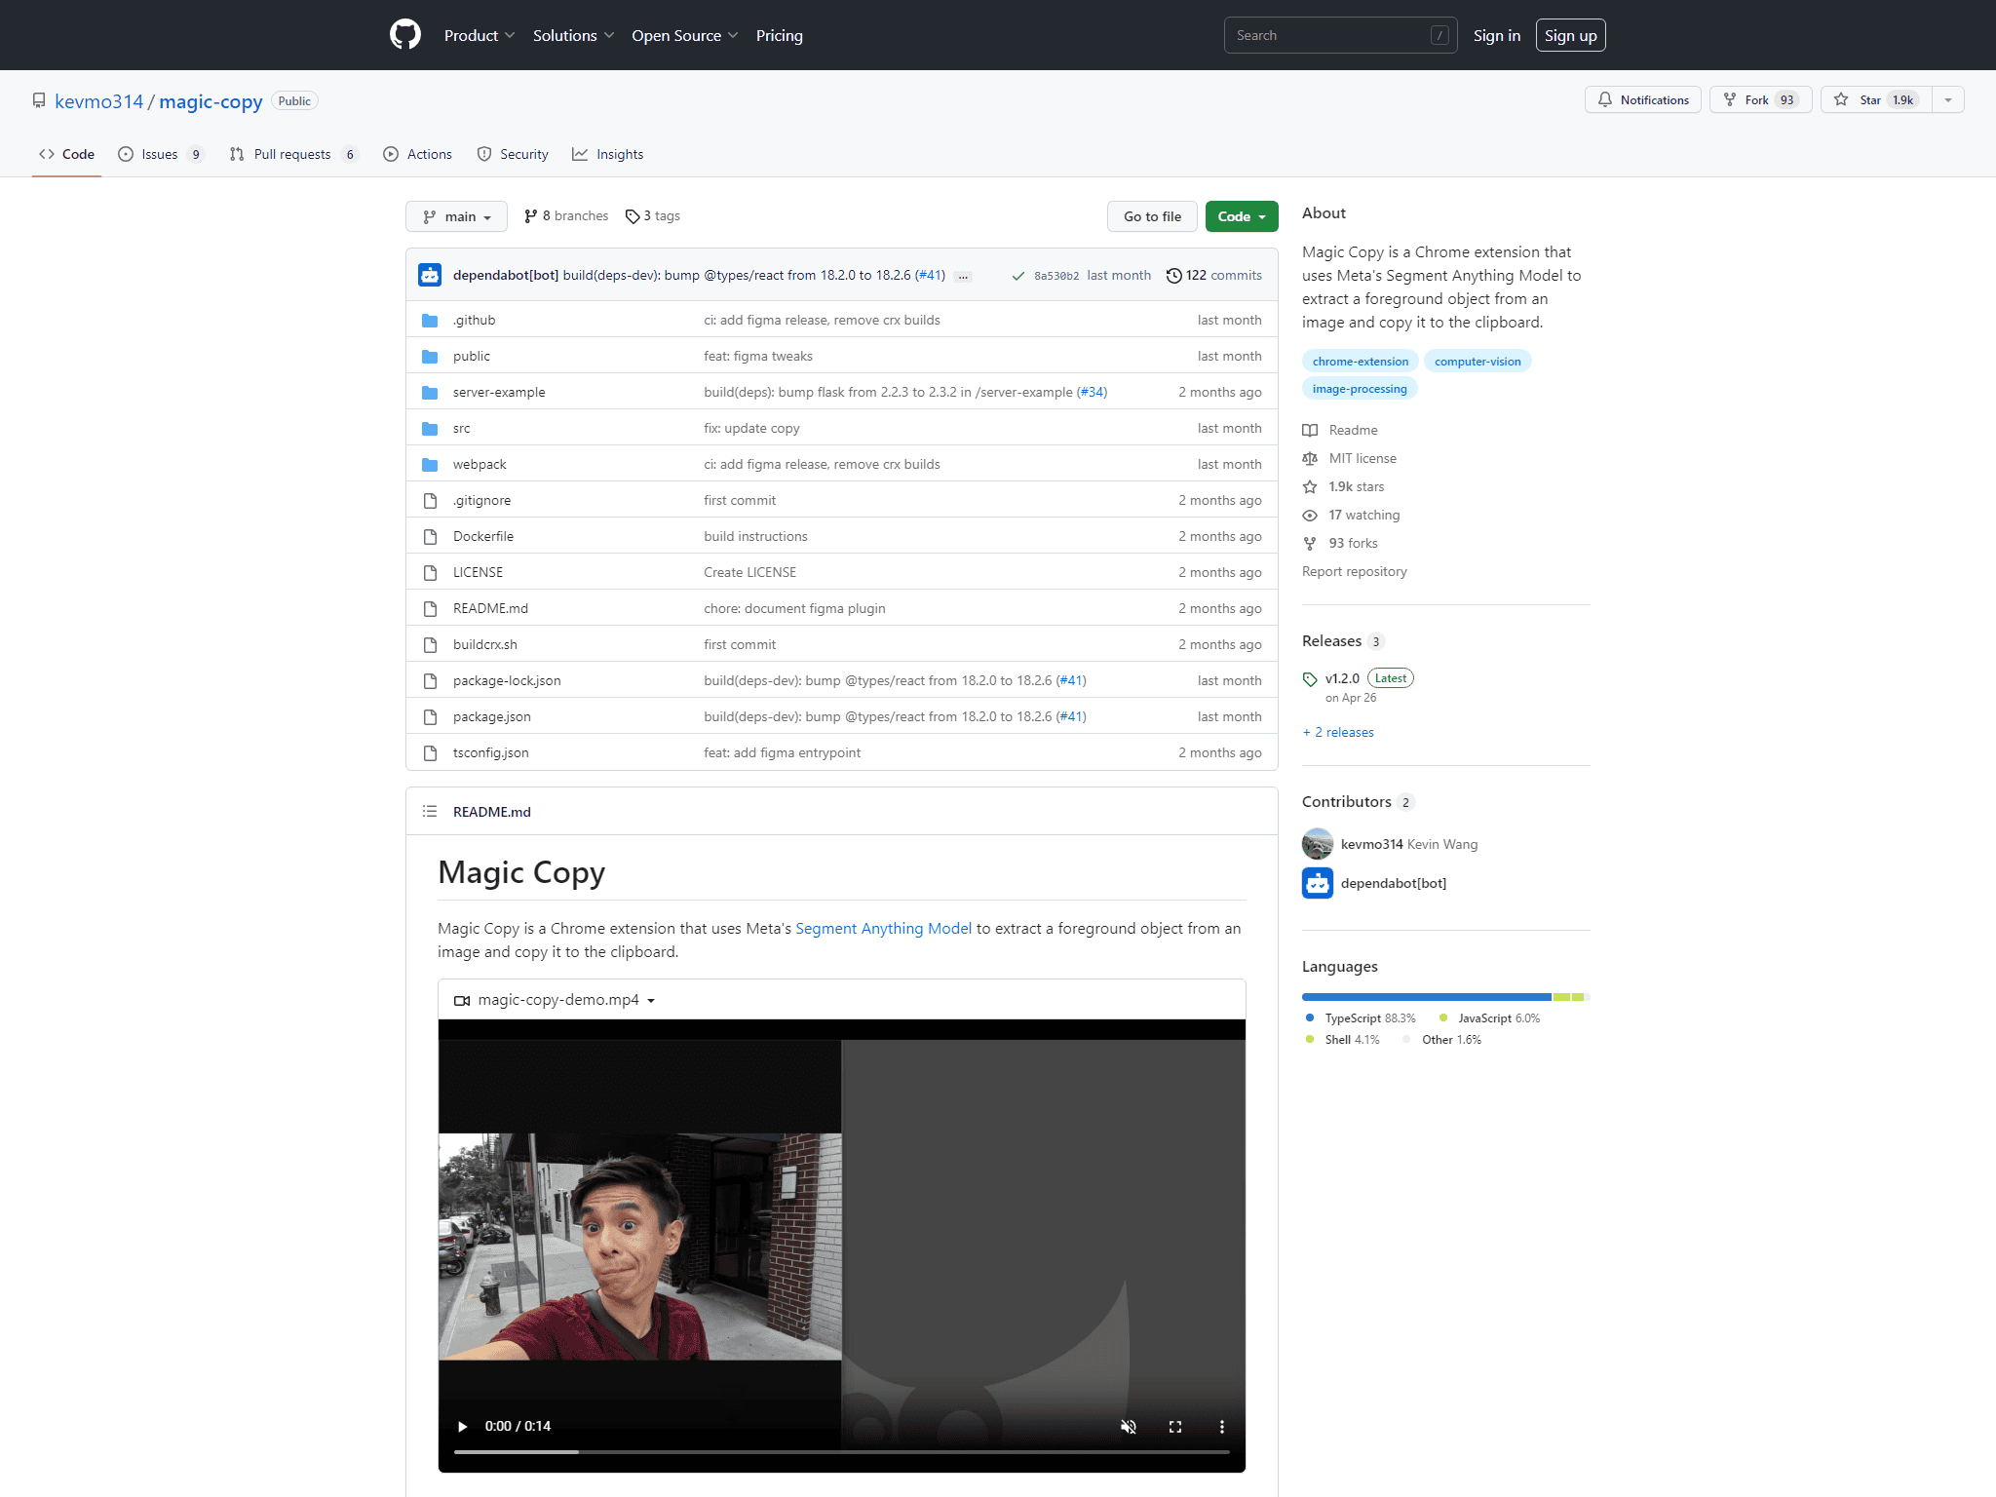Viewport: 1996px width, 1497px height.
Task: View the 3 tags link
Action: click(653, 215)
